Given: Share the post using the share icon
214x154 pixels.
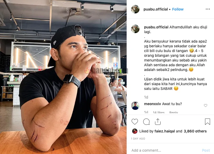Looking at the screenshot, I should [158, 122].
